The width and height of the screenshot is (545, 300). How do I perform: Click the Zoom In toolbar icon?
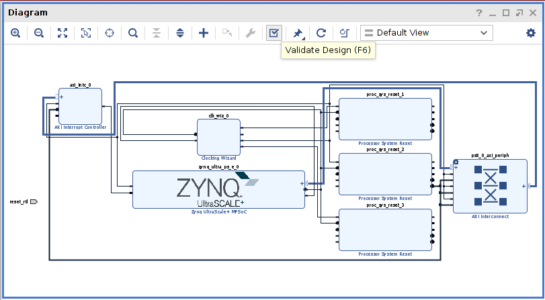(x=15, y=33)
